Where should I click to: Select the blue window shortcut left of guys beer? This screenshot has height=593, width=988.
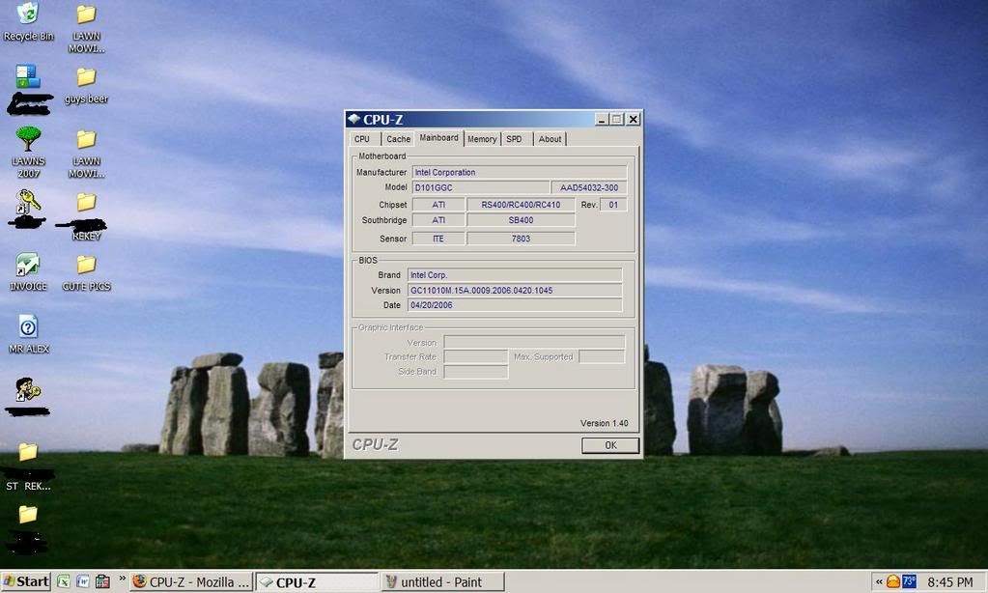[28, 88]
